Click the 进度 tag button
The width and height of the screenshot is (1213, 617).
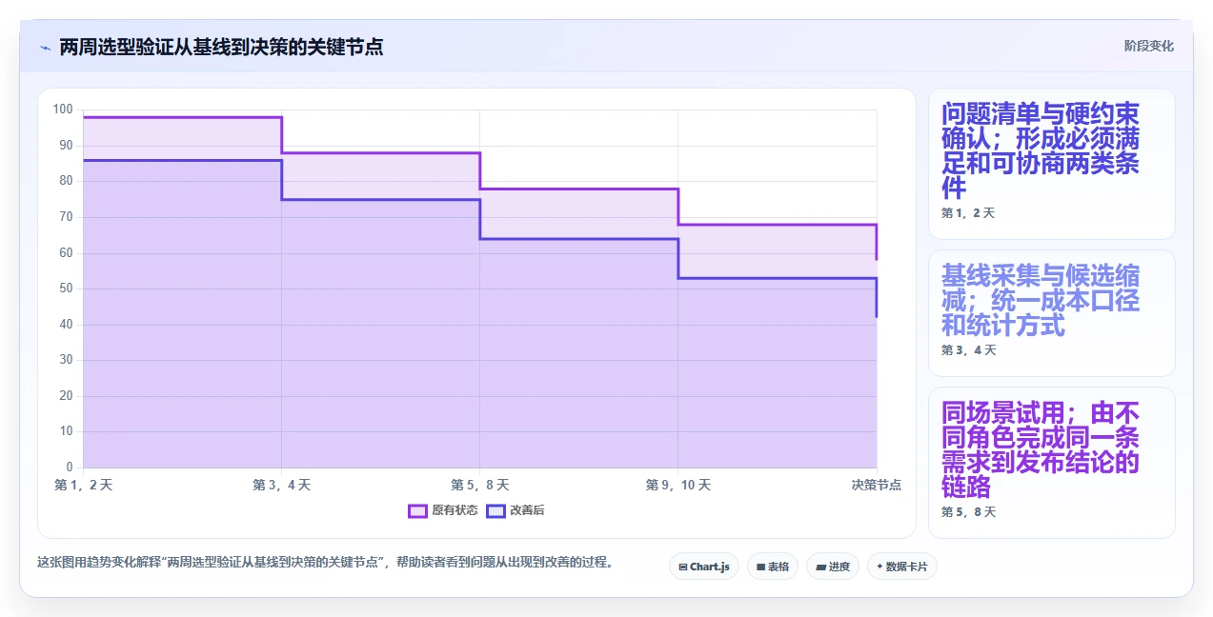pos(832,567)
